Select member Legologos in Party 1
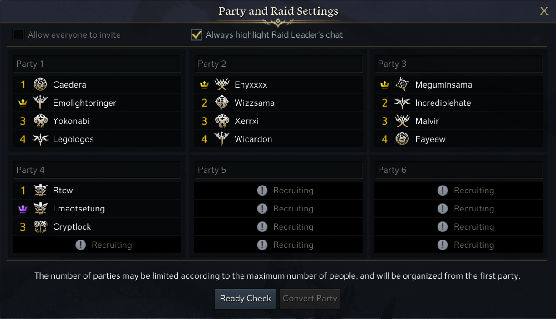 (x=74, y=139)
